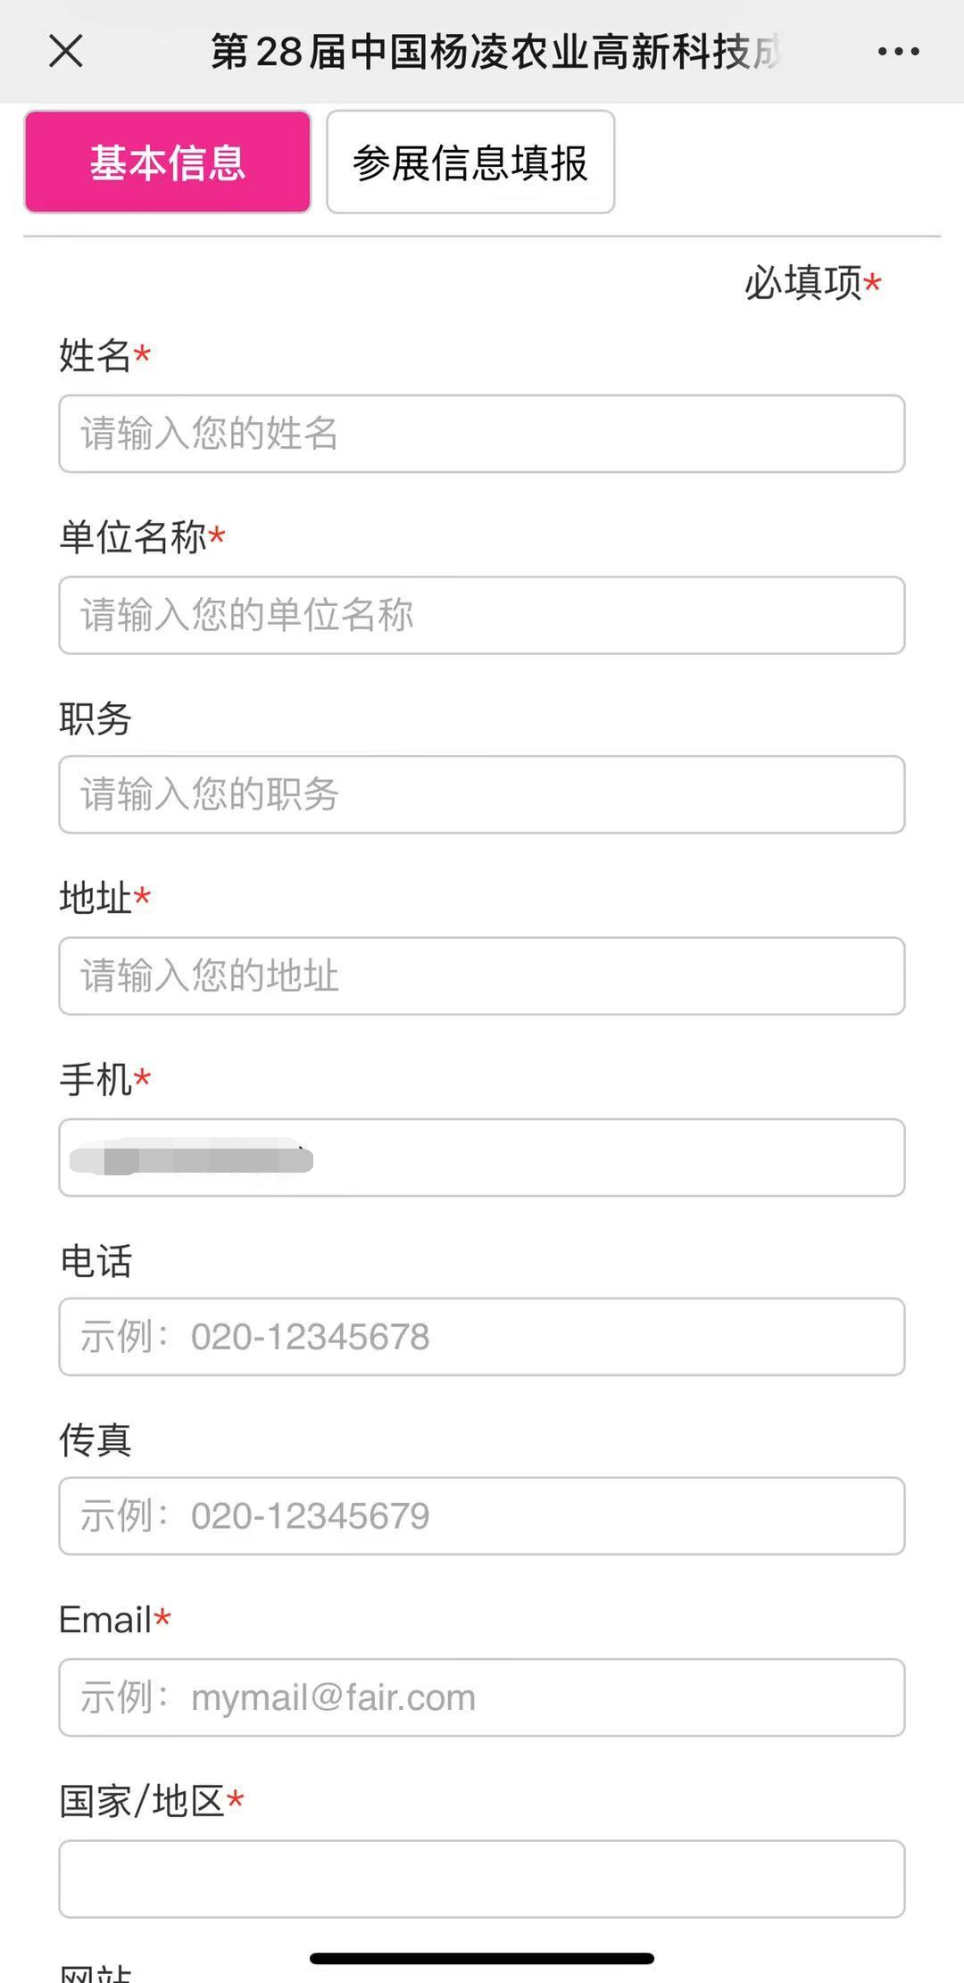Click the 姓名 name input field
Screen dimensions: 964x1983
tap(482, 434)
